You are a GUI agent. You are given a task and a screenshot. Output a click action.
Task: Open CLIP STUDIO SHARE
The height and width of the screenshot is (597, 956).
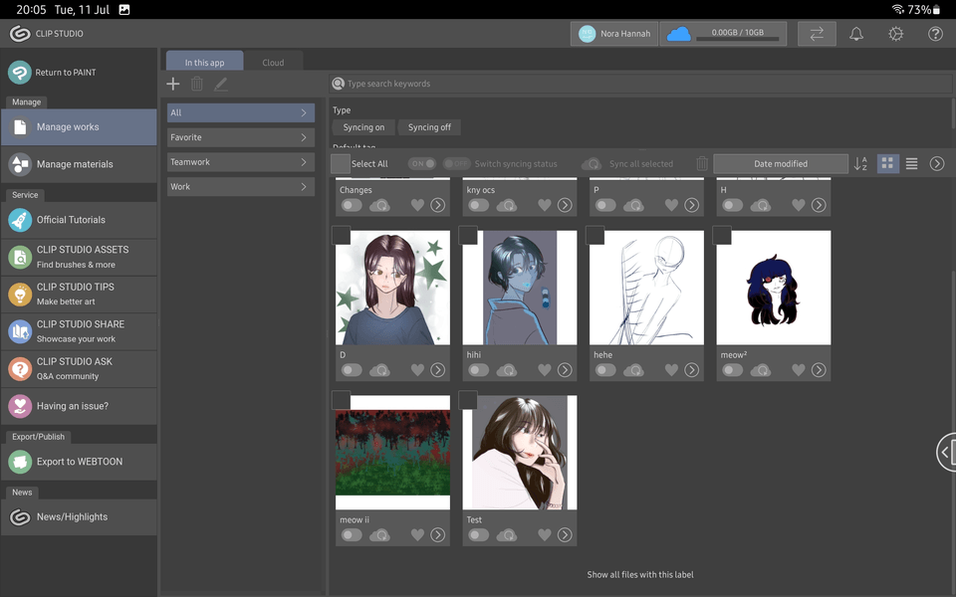coord(79,332)
